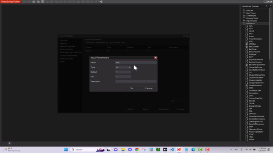Viewport: 273px width, 153px height.
Task: Click Cancel in the Input Parameters dialog
Action: click(148, 88)
